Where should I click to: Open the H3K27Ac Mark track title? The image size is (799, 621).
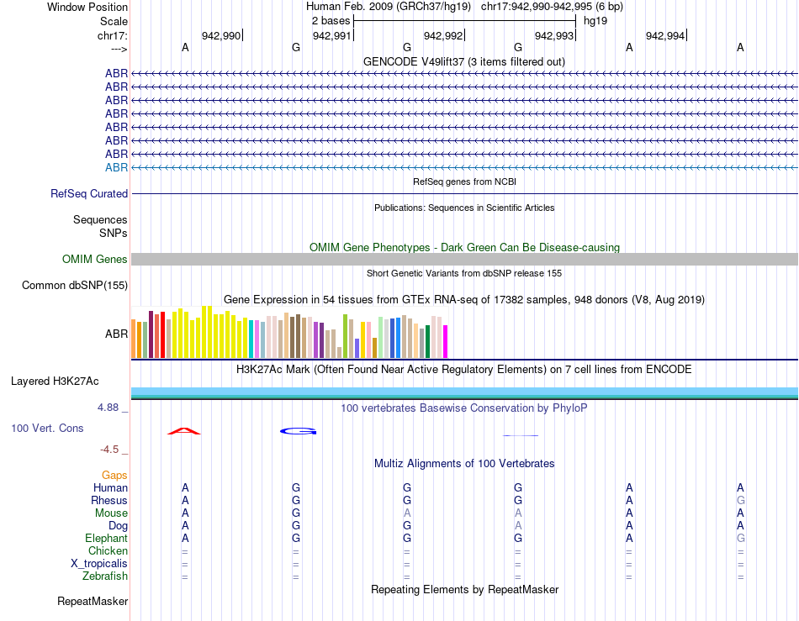pos(464,369)
